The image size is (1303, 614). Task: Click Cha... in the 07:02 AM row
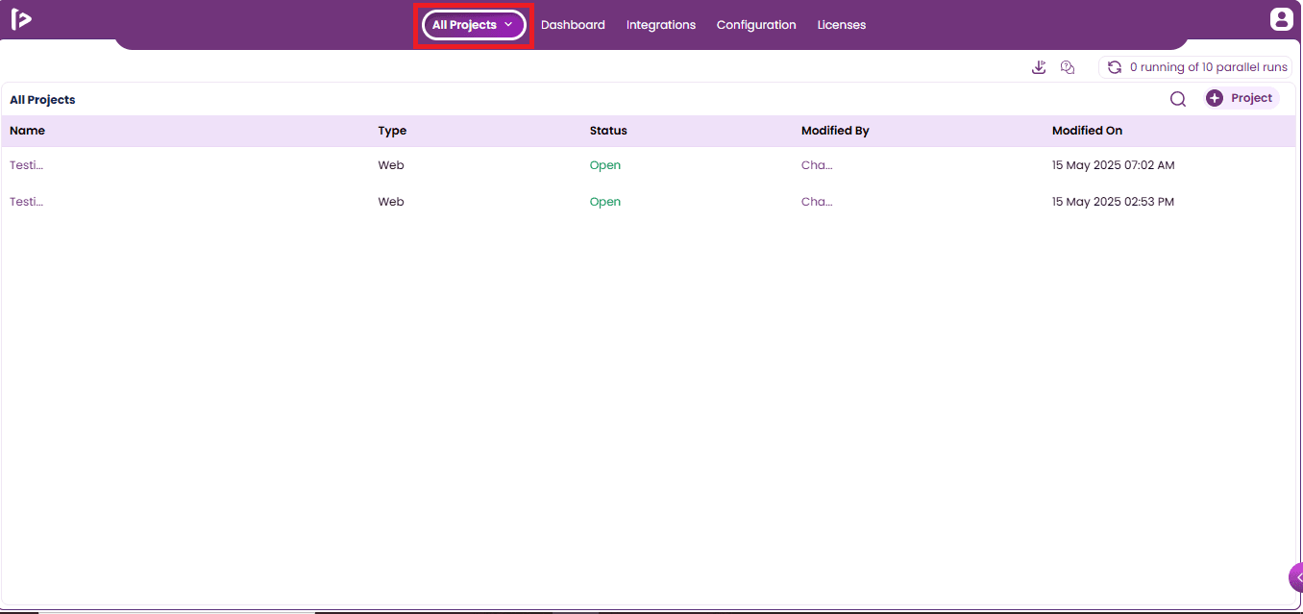tap(817, 165)
